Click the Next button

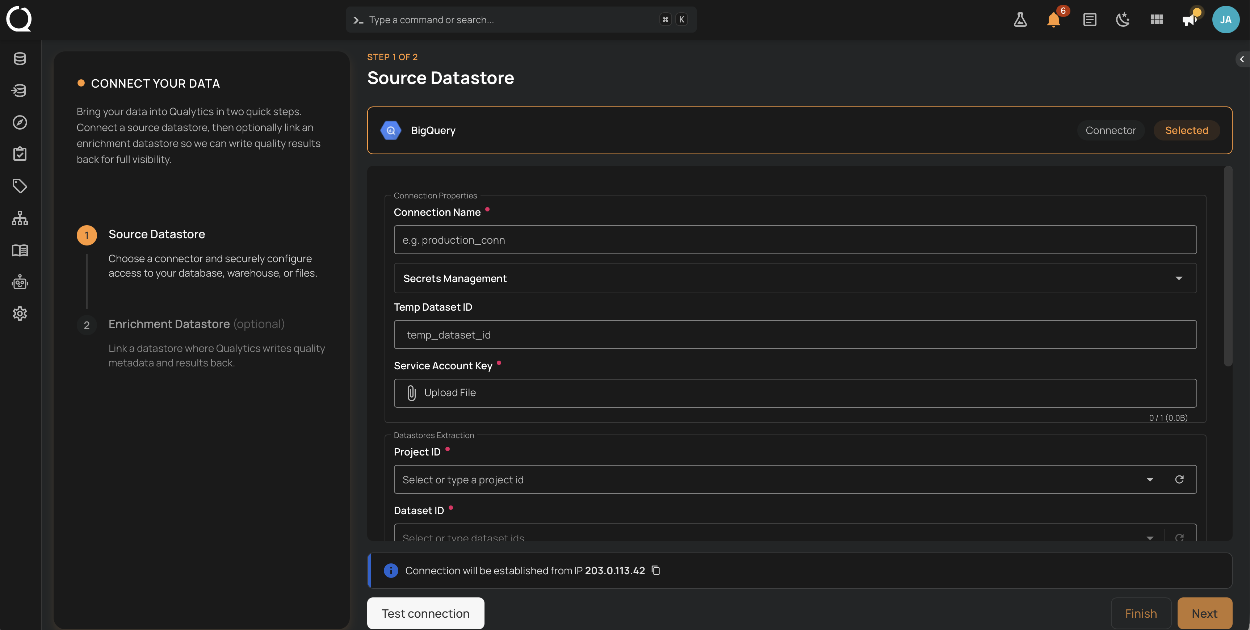coord(1204,613)
